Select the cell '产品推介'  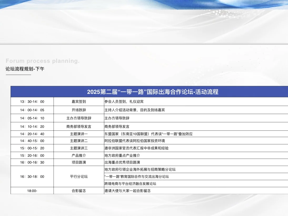click(x=79, y=156)
